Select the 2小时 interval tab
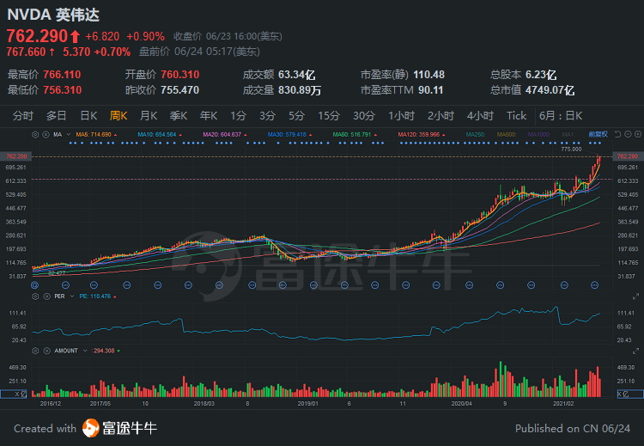Viewport: 644px width, 446px height. pos(440,116)
